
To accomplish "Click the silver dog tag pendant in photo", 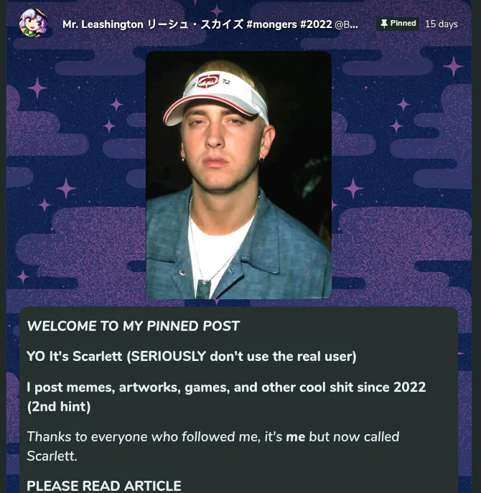I will [x=202, y=289].
